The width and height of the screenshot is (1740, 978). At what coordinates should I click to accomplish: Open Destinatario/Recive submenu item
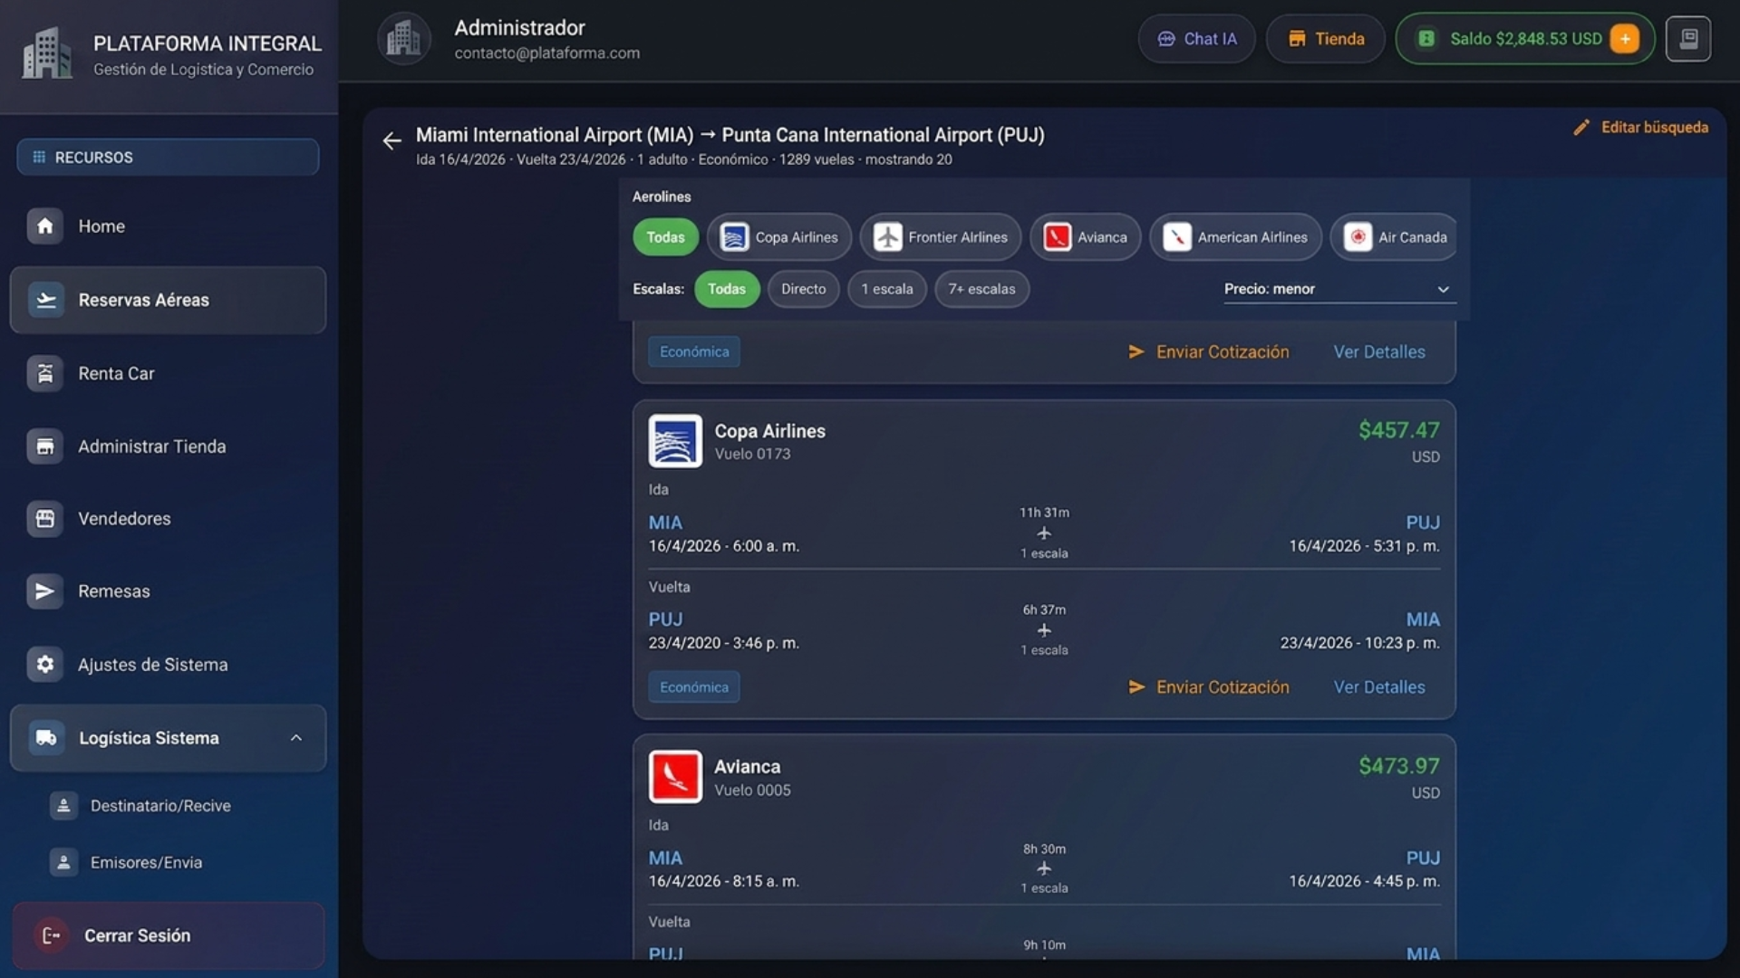[x=160, y=806]
